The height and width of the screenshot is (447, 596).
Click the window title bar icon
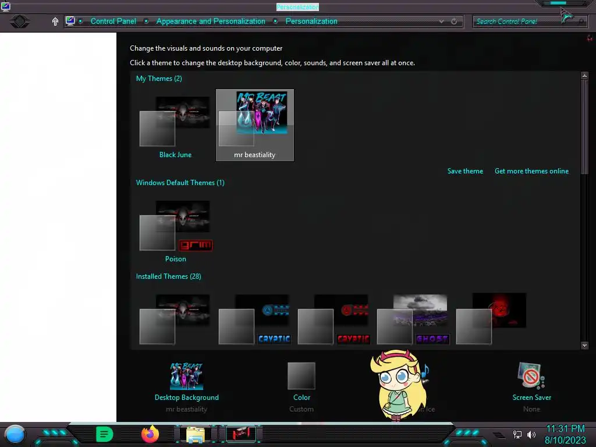point(5,6)
